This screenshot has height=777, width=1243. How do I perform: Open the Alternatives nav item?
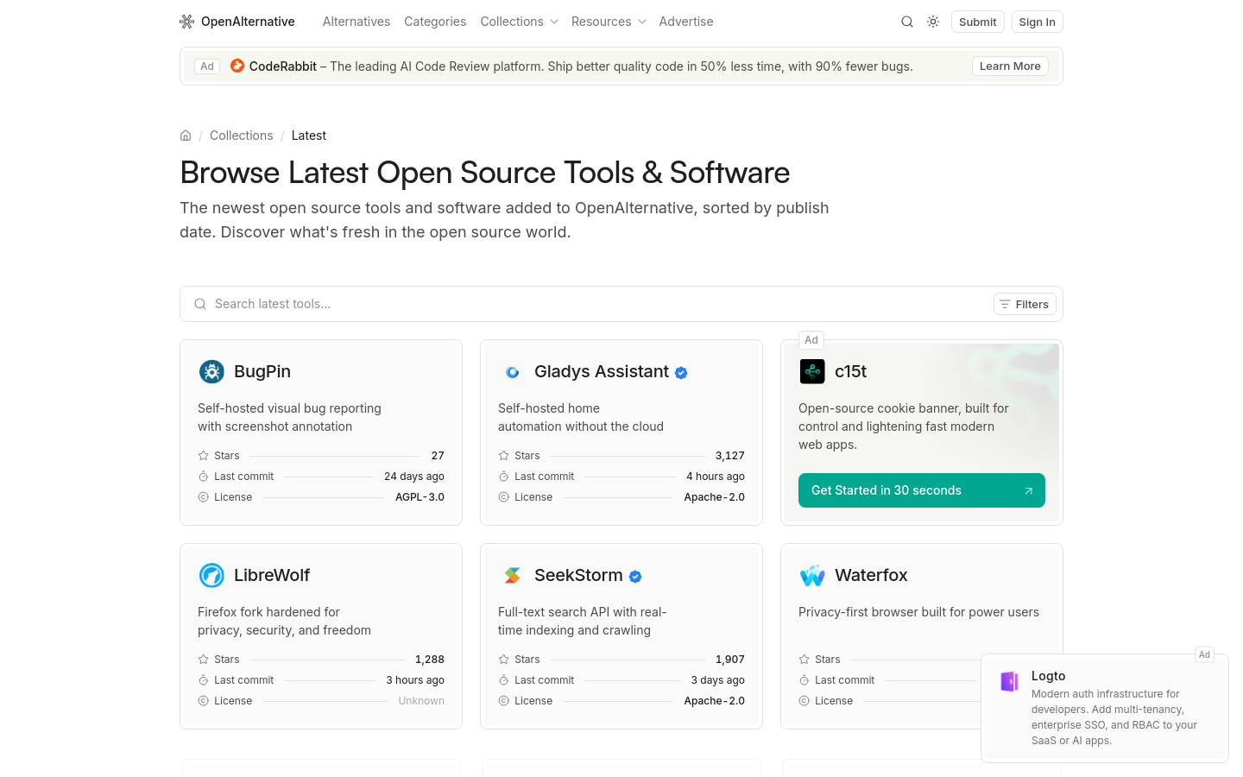tap(356, 22)
